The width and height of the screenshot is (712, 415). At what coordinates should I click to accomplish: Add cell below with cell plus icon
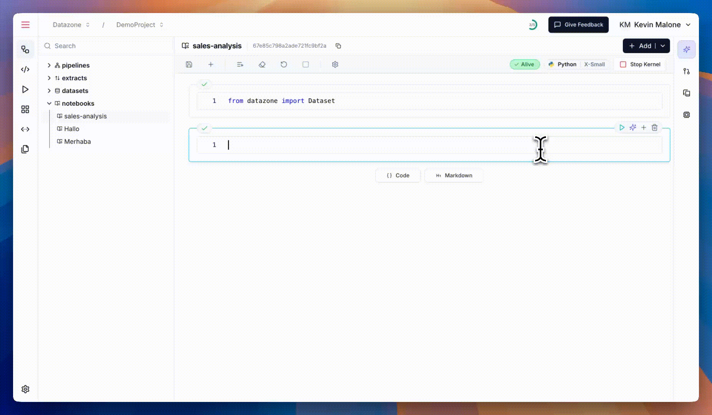pos(644,128)
